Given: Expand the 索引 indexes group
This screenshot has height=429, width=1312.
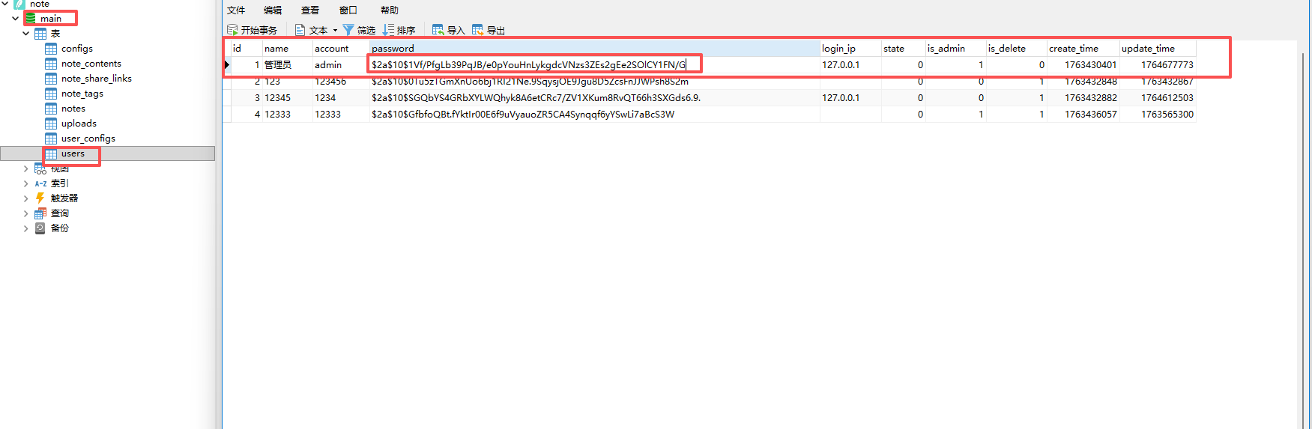Looking at the screenshot, I should tap(26, 183).
